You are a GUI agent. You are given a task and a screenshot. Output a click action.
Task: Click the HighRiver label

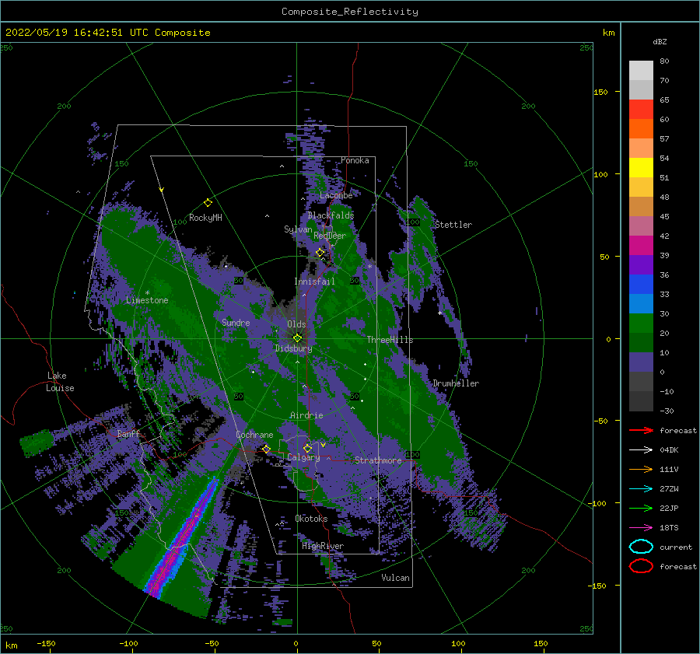(323, 546)
